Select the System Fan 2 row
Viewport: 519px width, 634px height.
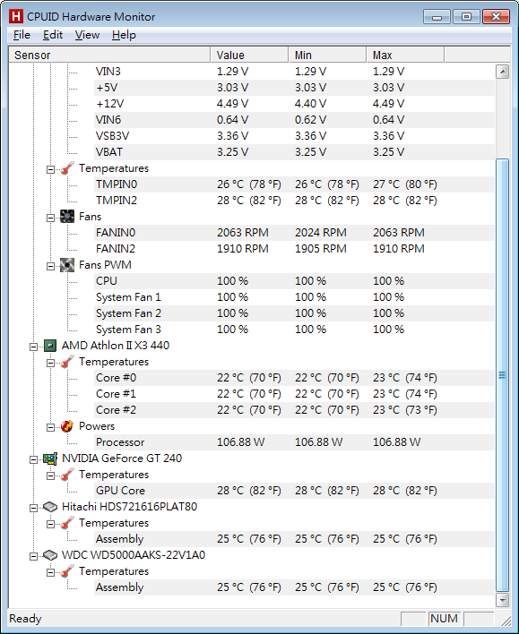tap(294, 313)
